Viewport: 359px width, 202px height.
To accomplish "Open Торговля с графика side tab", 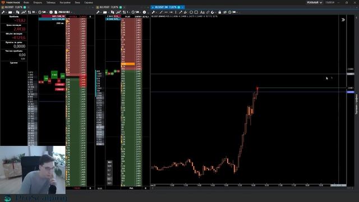I will click(356, 104).
